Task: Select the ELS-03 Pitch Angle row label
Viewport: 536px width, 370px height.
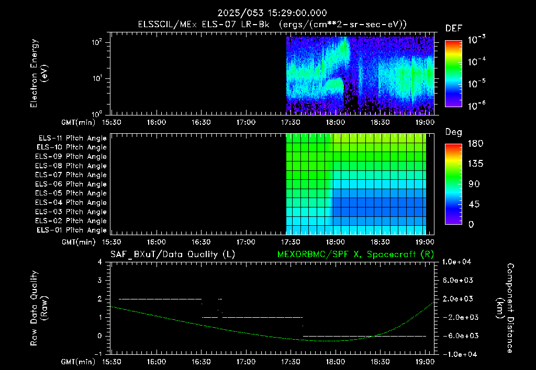Action: [71, 212]
